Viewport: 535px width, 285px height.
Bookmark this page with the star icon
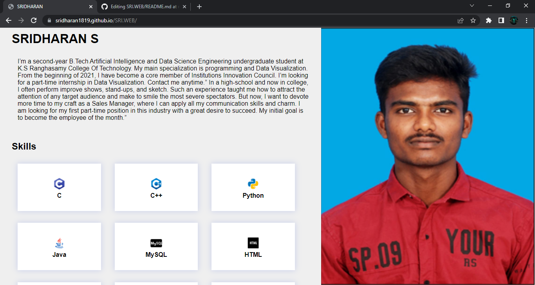click(x=473, y=20)
